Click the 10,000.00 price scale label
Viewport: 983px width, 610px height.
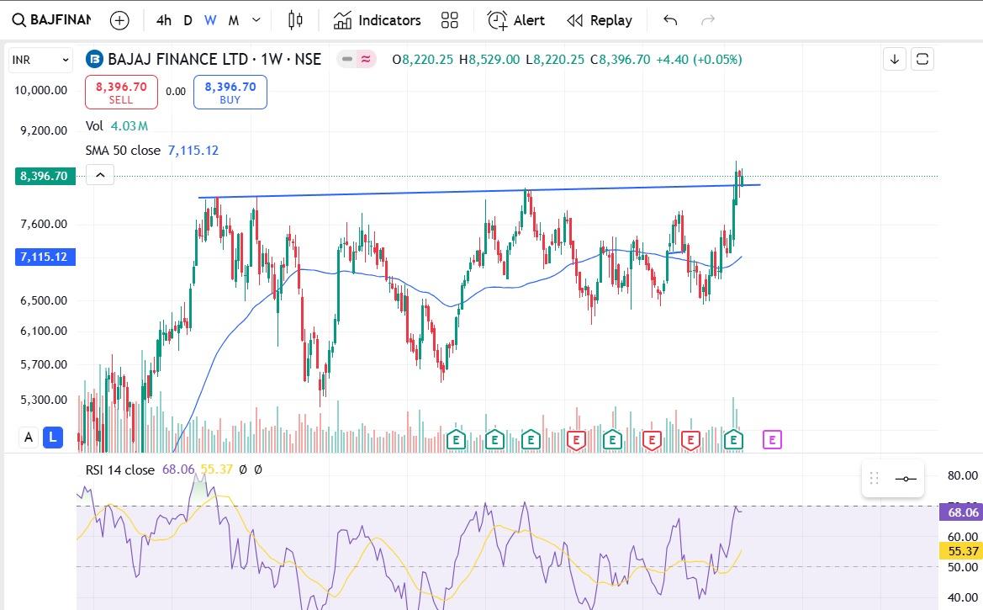click(x=40, y=90)
